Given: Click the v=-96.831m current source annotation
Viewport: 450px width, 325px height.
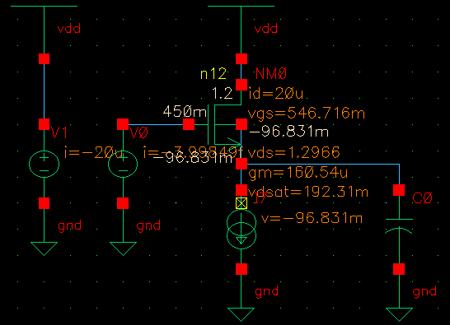Looking at the screenshot, I should (312, 218).
